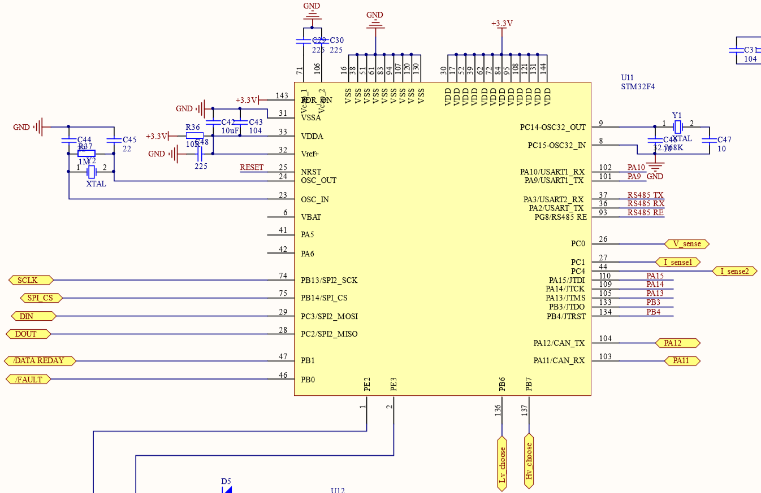761x493 pixels.
Task: Select capacitor C45 symbol
Action: click(x=114, y=139)
